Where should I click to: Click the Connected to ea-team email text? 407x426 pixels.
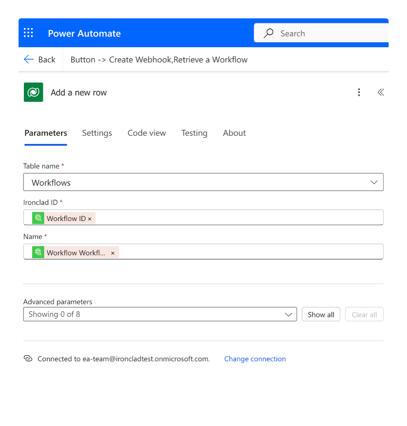[x=124, y=359]
